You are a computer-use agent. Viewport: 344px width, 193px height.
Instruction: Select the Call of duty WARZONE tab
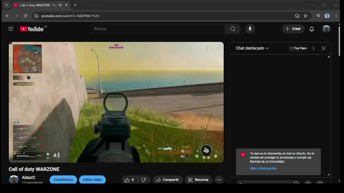(38, 5)
